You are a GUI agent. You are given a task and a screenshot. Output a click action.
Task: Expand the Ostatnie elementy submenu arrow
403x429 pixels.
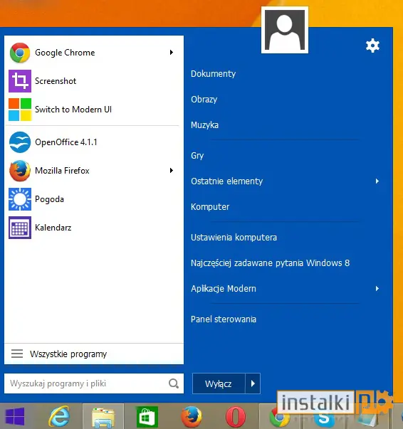377,181
